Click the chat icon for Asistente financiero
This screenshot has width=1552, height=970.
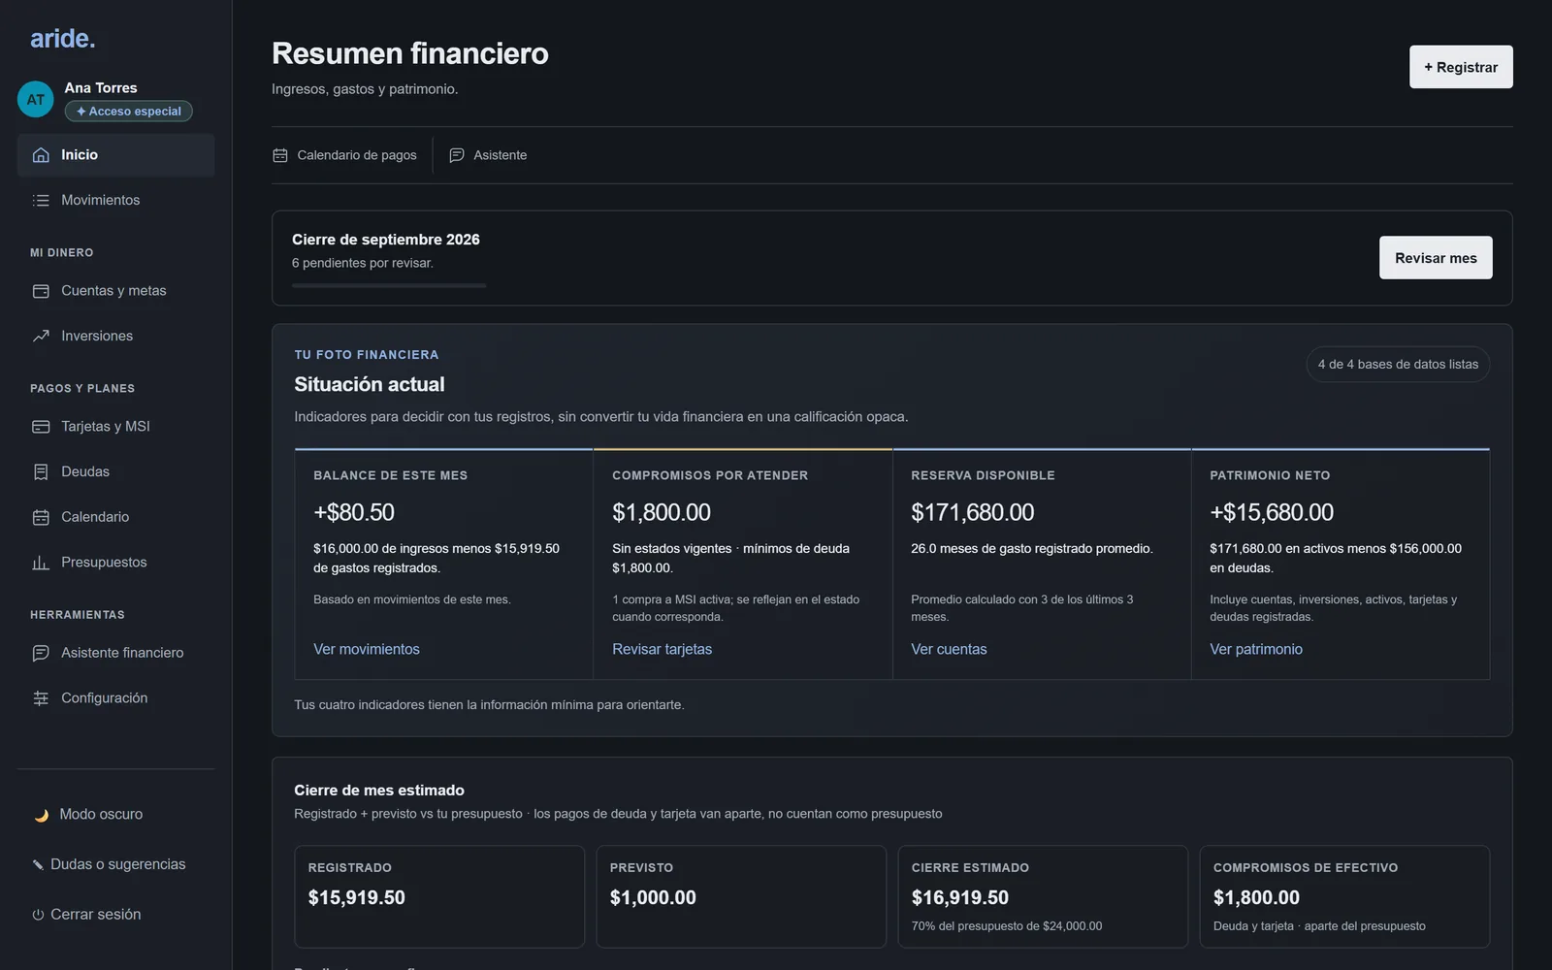(41, 653)
